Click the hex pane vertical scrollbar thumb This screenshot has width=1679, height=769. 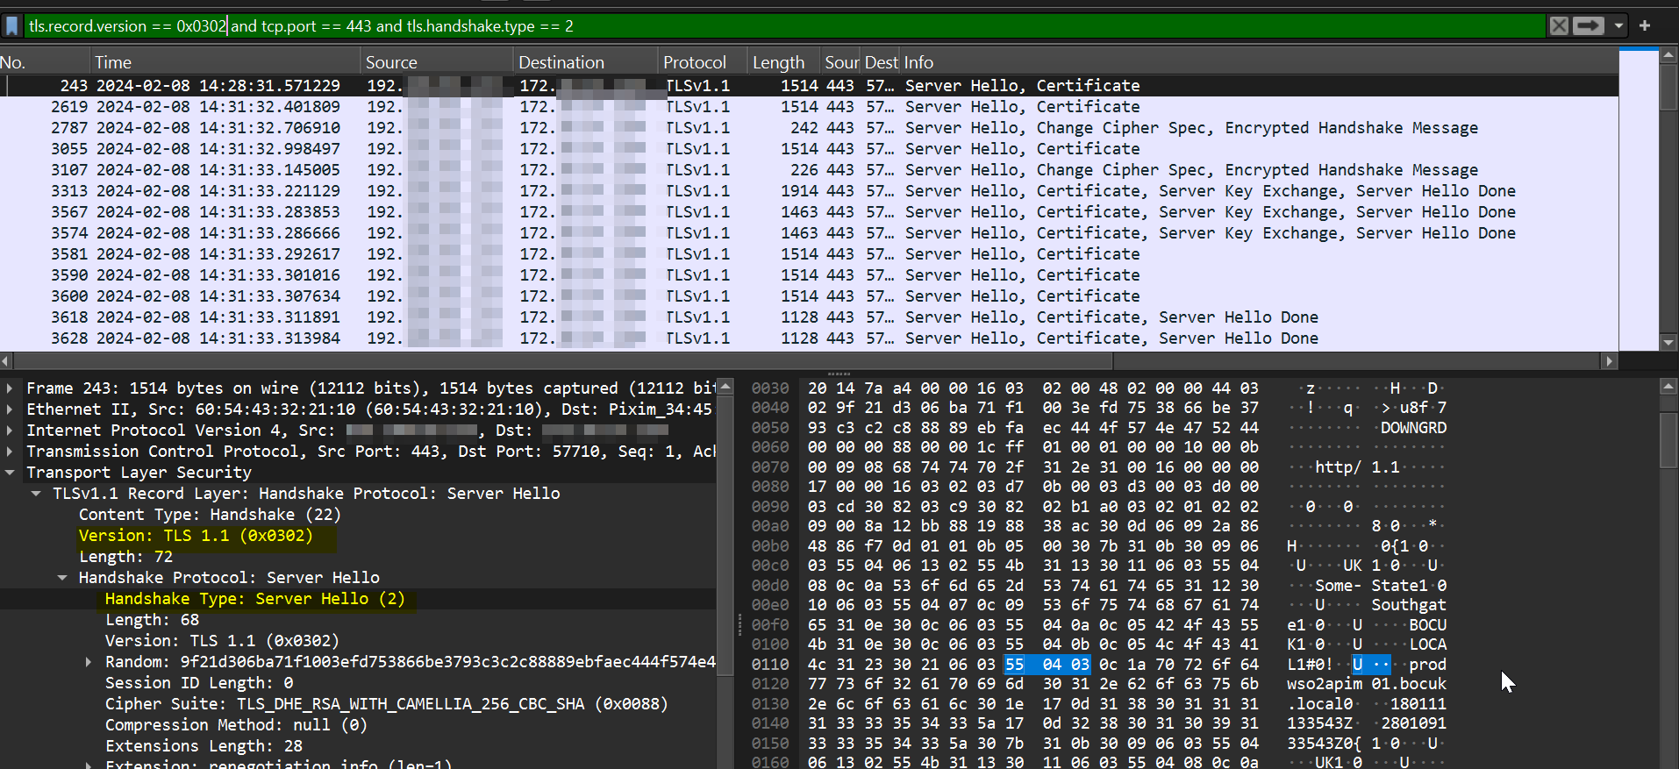coord(1668,439)
